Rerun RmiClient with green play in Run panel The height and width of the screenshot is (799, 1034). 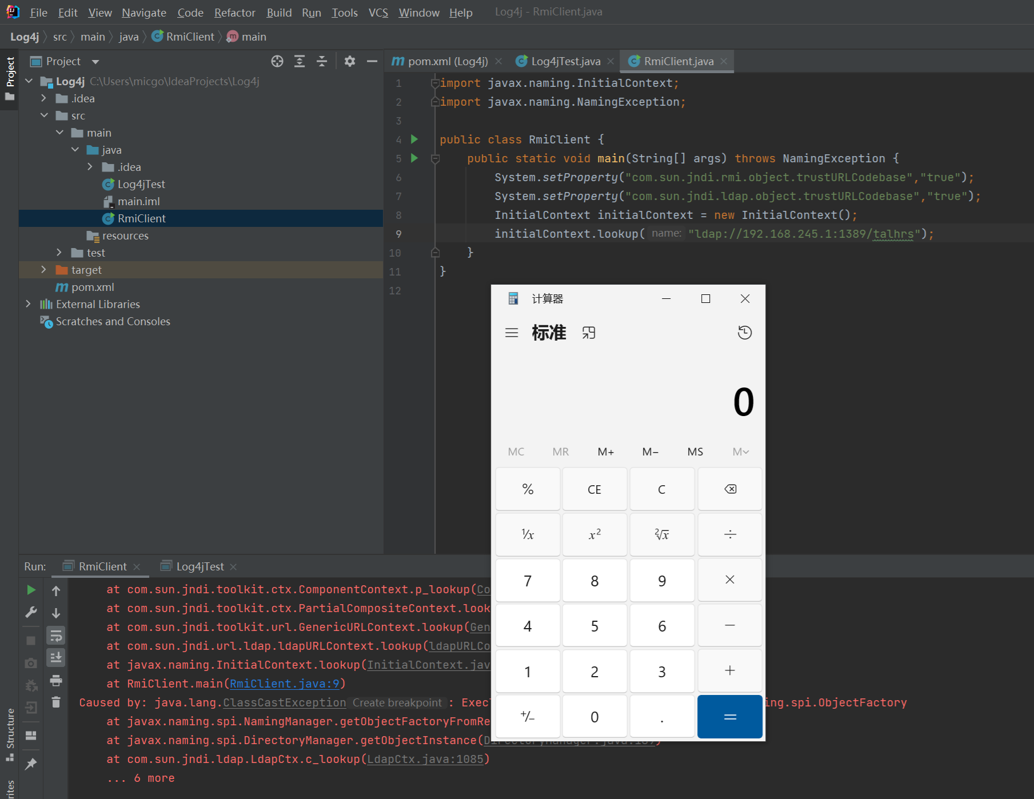tap(31, 590)
